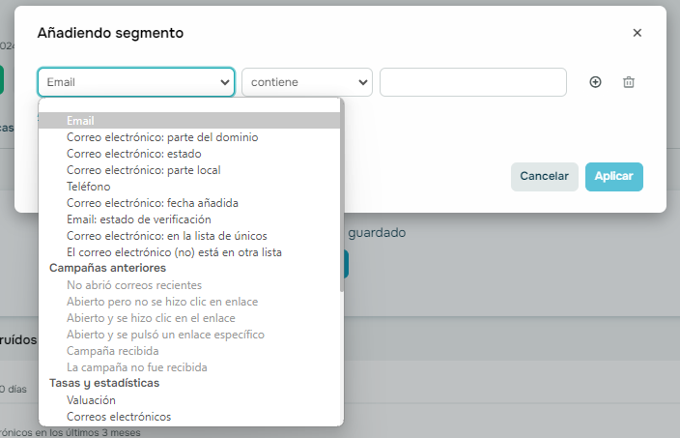Click the Campañas anteriores group header
Image resolution: width=680 pixels, height=438 pixels.
pos(107,268)
